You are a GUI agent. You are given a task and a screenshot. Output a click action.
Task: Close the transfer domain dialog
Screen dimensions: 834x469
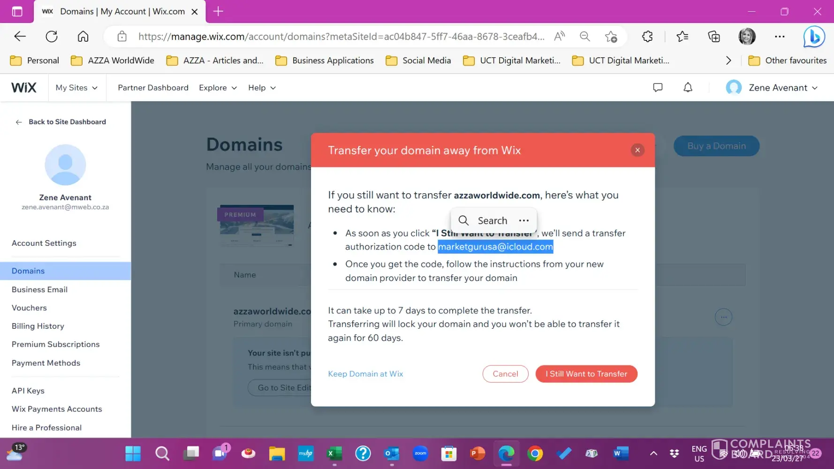coord(637,150)
